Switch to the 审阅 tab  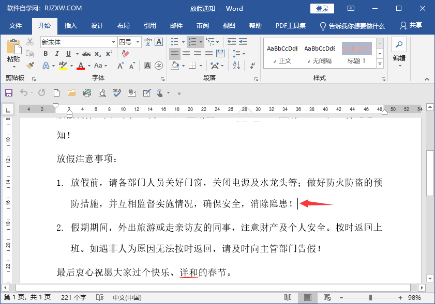click(203, 26)
